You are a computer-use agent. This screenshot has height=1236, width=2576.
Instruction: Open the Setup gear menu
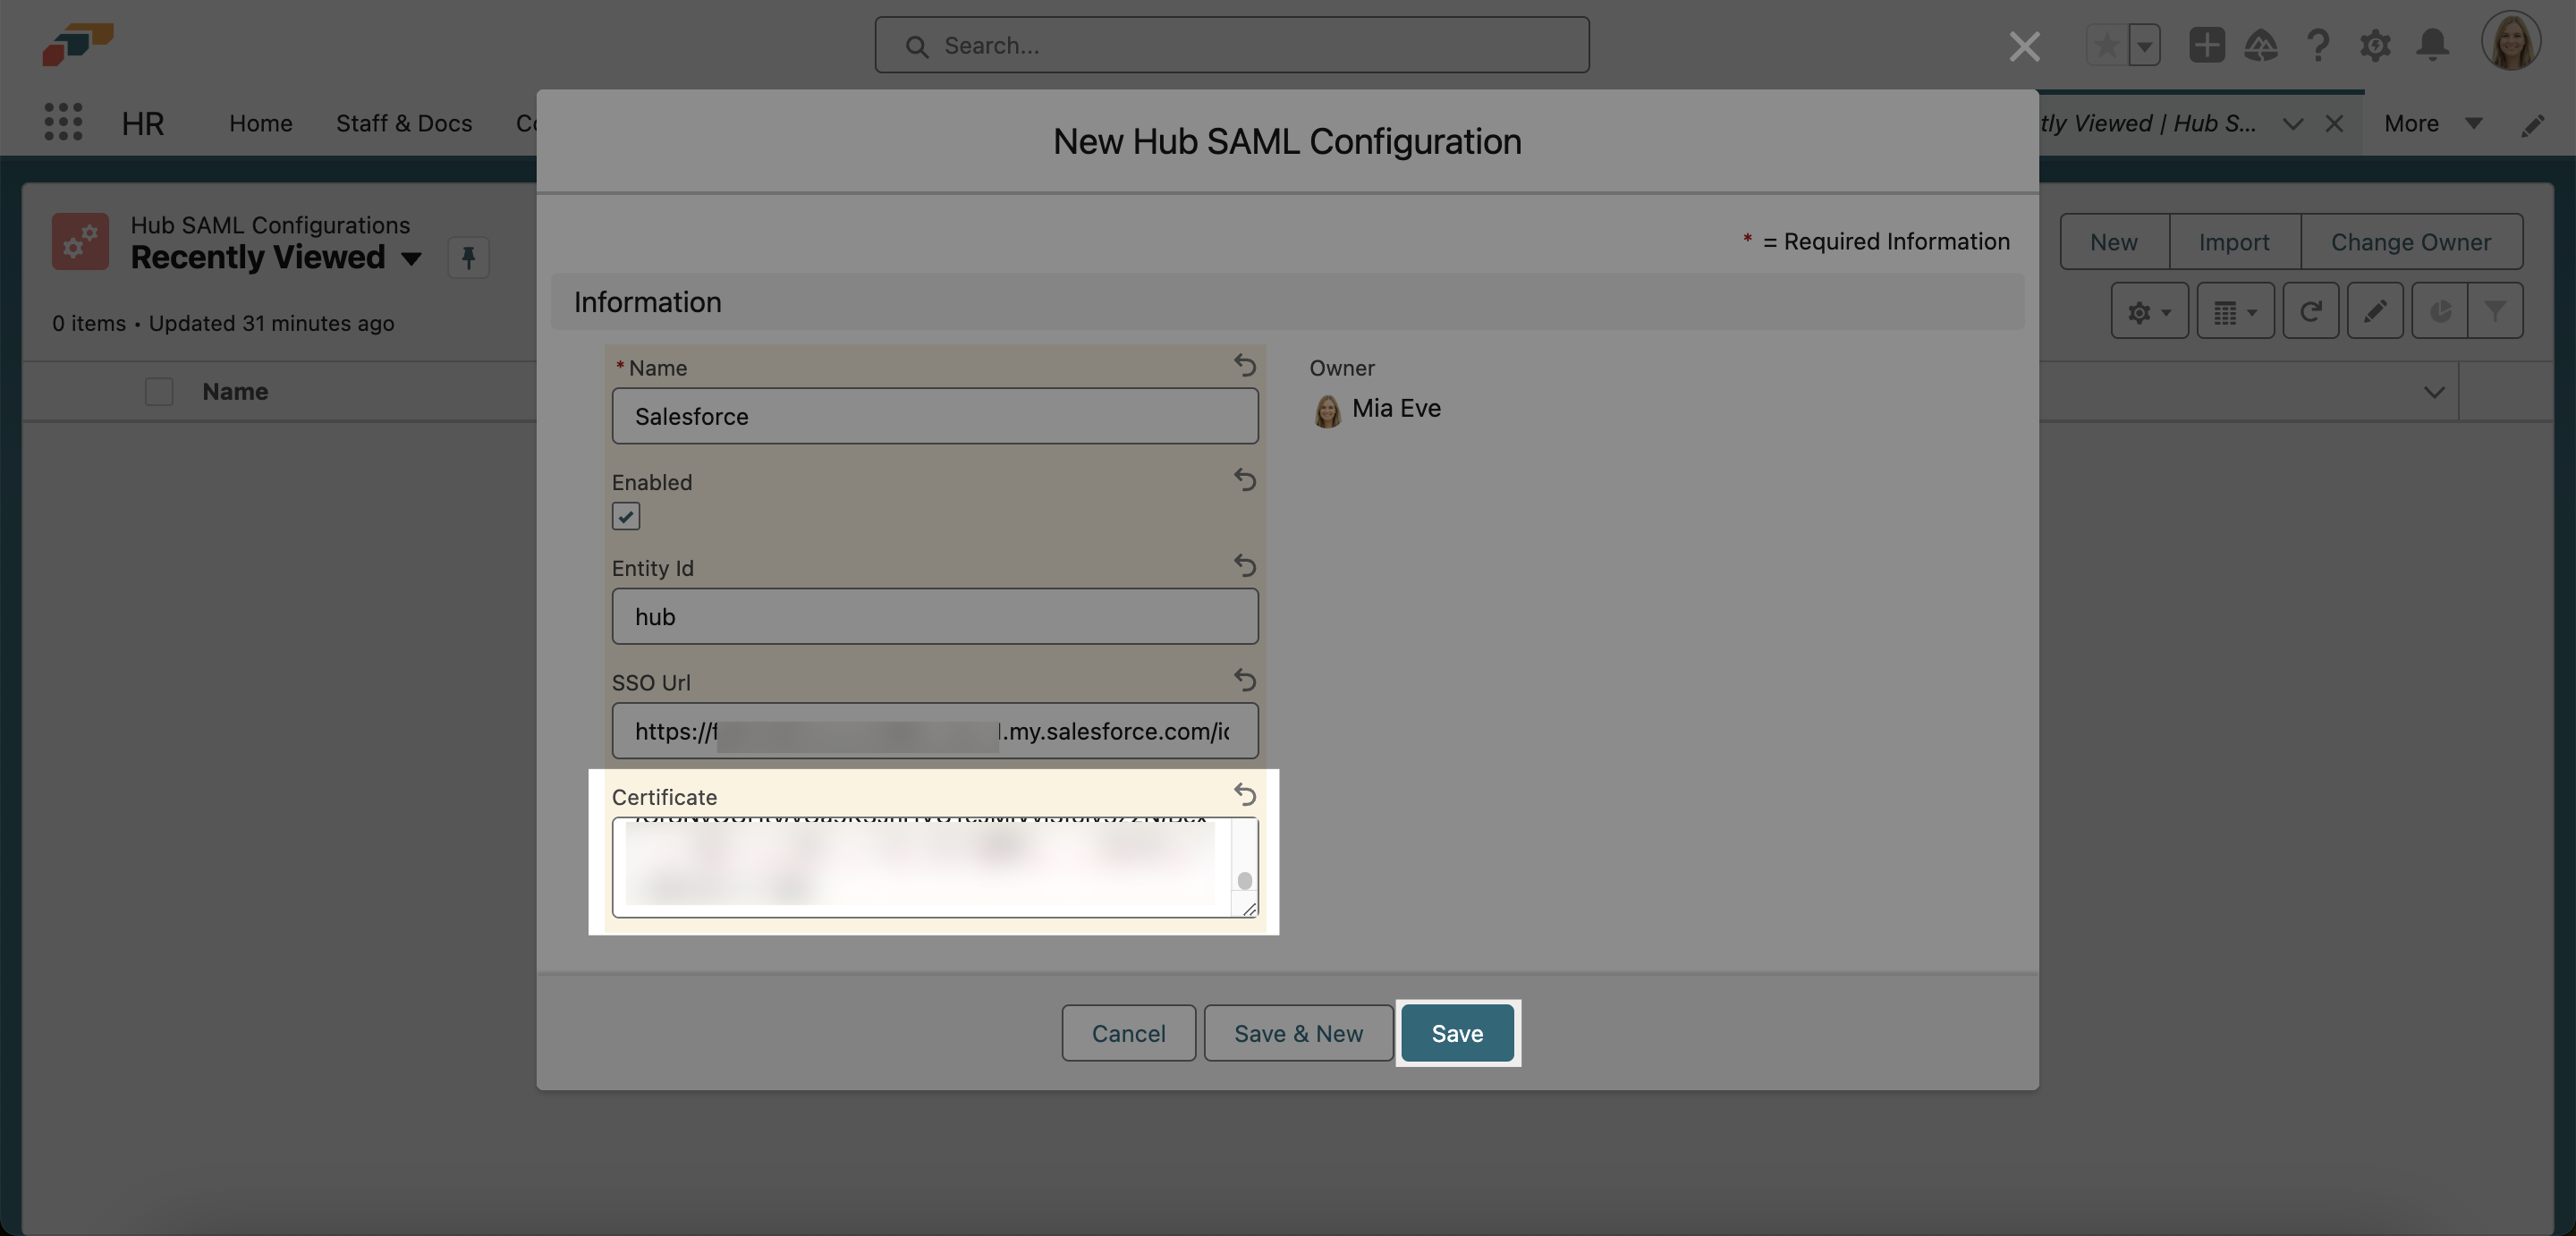[2375, 45]
